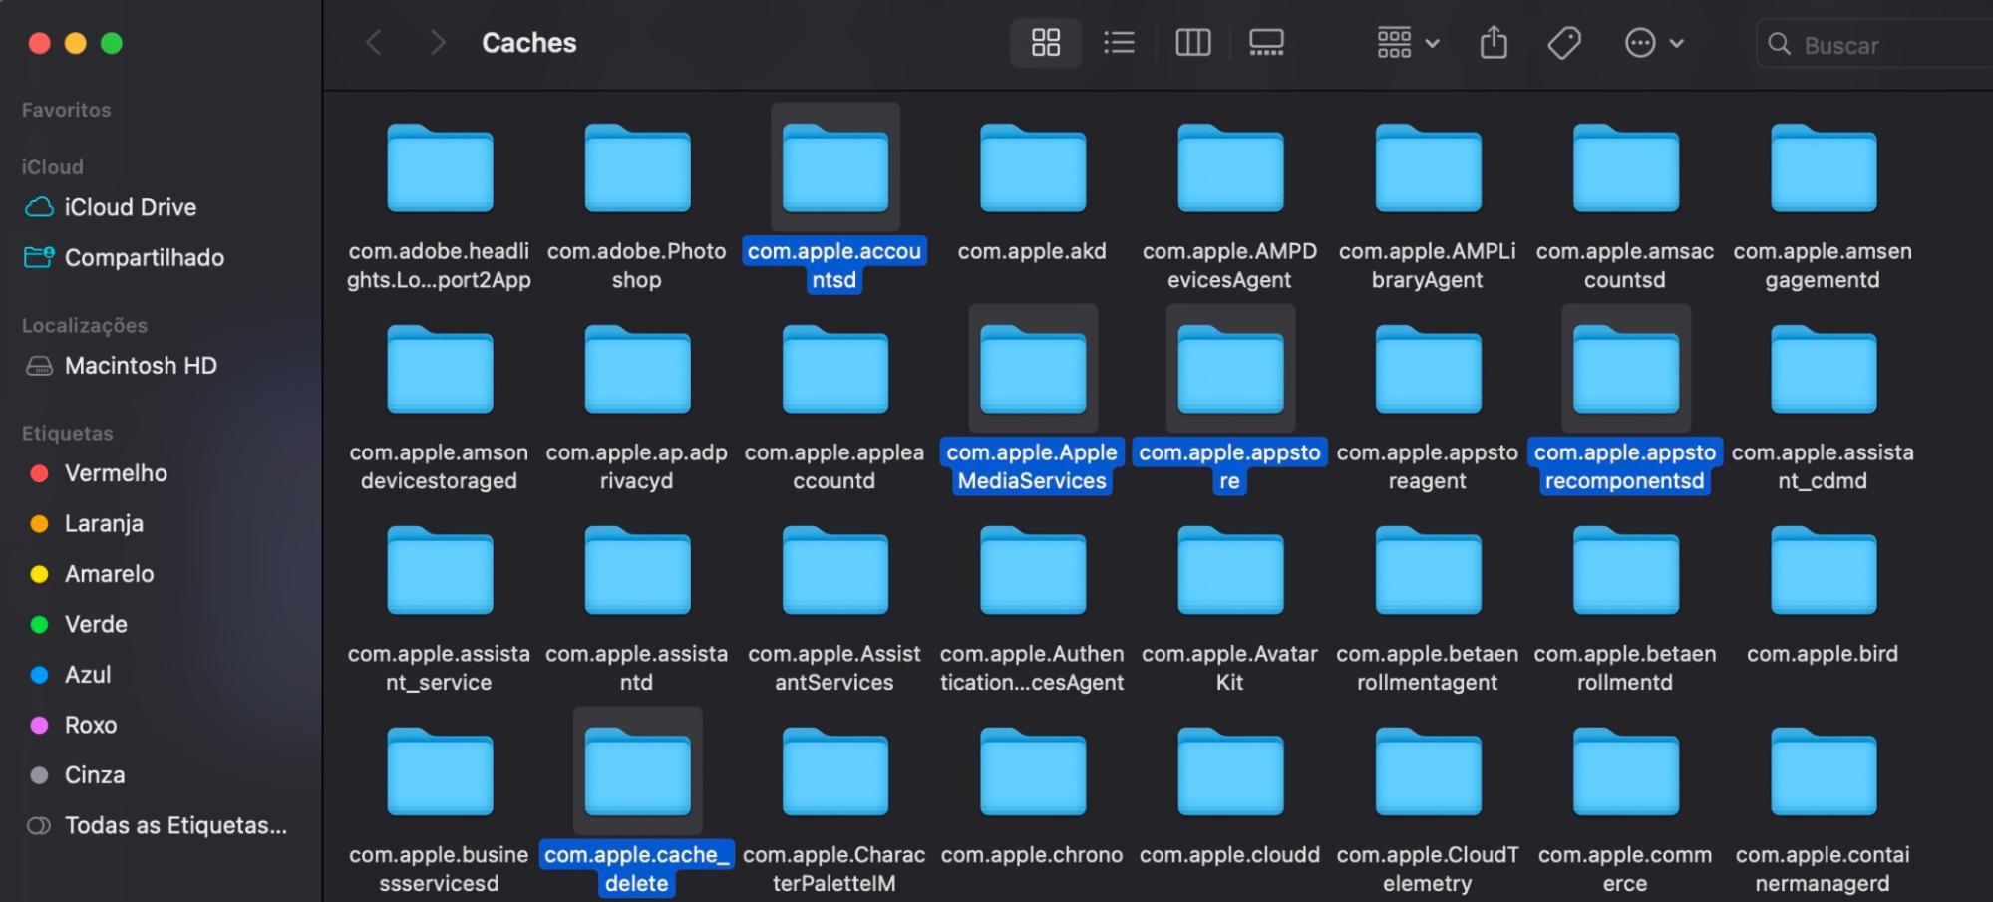This screenshot has width=1993, height=902.
Task: Open Todas as Etiquetas in the sidebar
Action: 158,825
